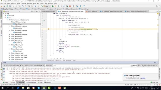Open the Event Log button
The image size is (161, 90).
[x=154, y=82]
